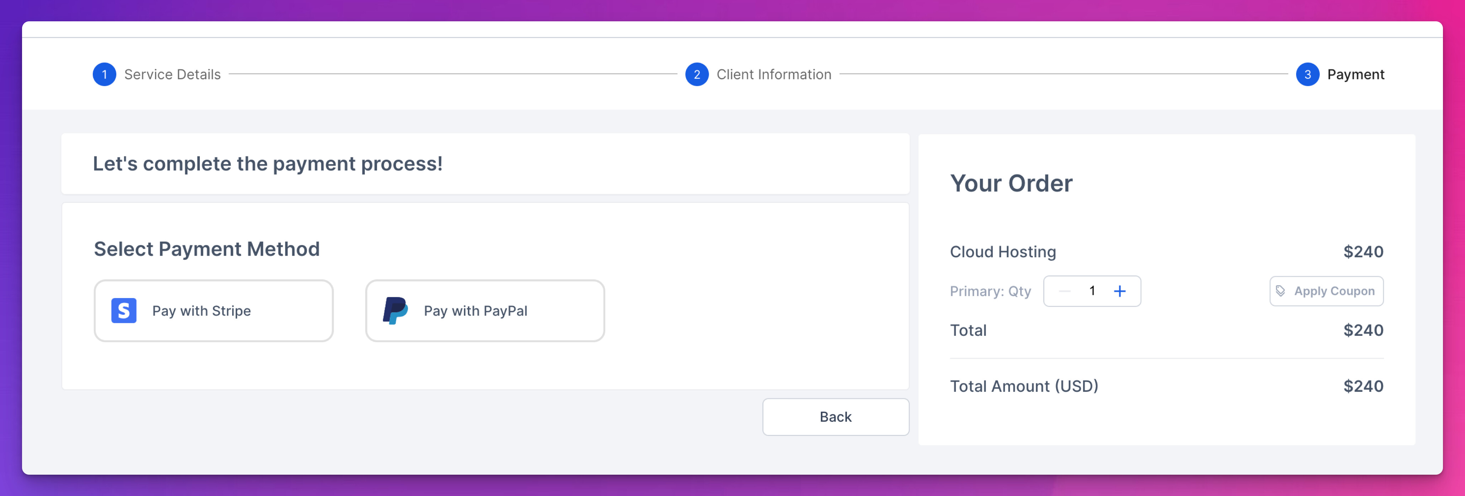The height and width of the screenshot is (496, 1465).
Task: Select the Pay with Stripe option
Action: pyautogui.click(x=213, y=311)
